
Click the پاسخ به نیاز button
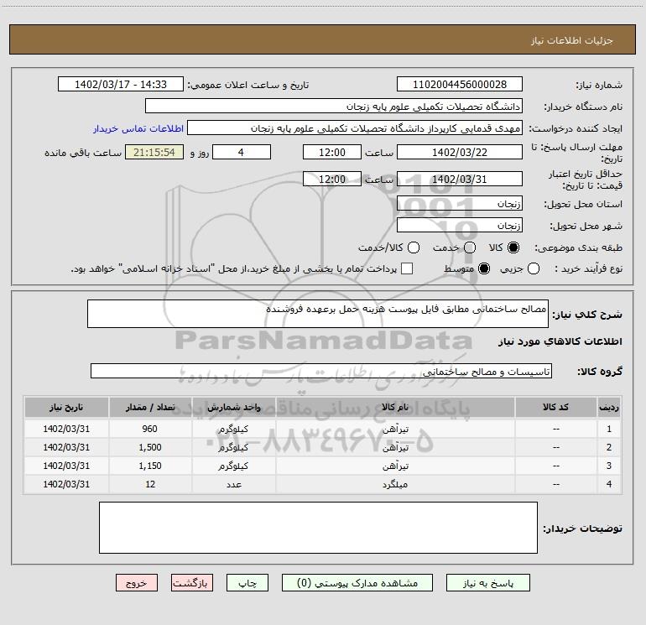[x=487, y=583]
